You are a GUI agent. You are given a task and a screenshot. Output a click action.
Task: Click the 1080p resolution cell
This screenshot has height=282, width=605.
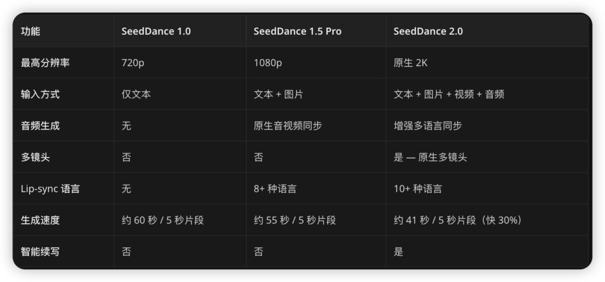coord(269,63)
